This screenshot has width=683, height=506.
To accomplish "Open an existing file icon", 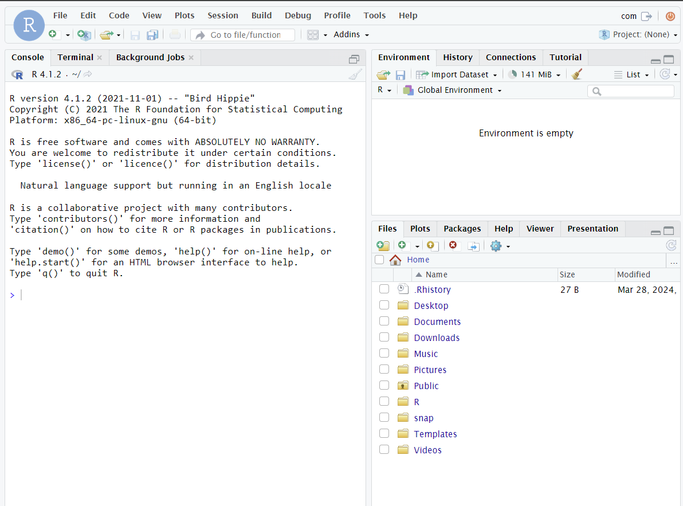I will (x=106, y=35).
